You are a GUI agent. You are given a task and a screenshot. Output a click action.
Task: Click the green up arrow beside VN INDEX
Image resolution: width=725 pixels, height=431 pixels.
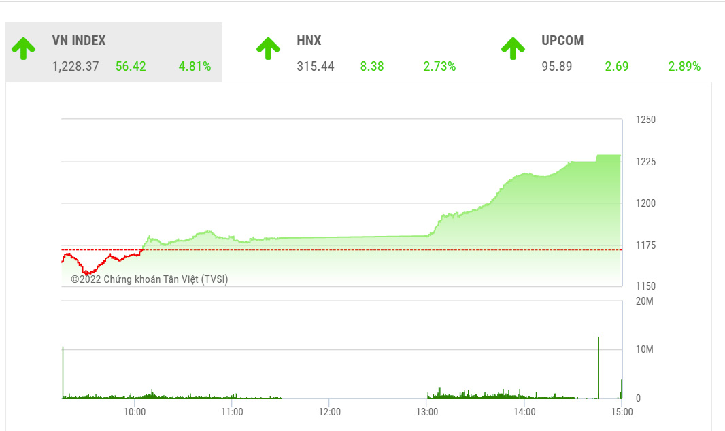24,48
